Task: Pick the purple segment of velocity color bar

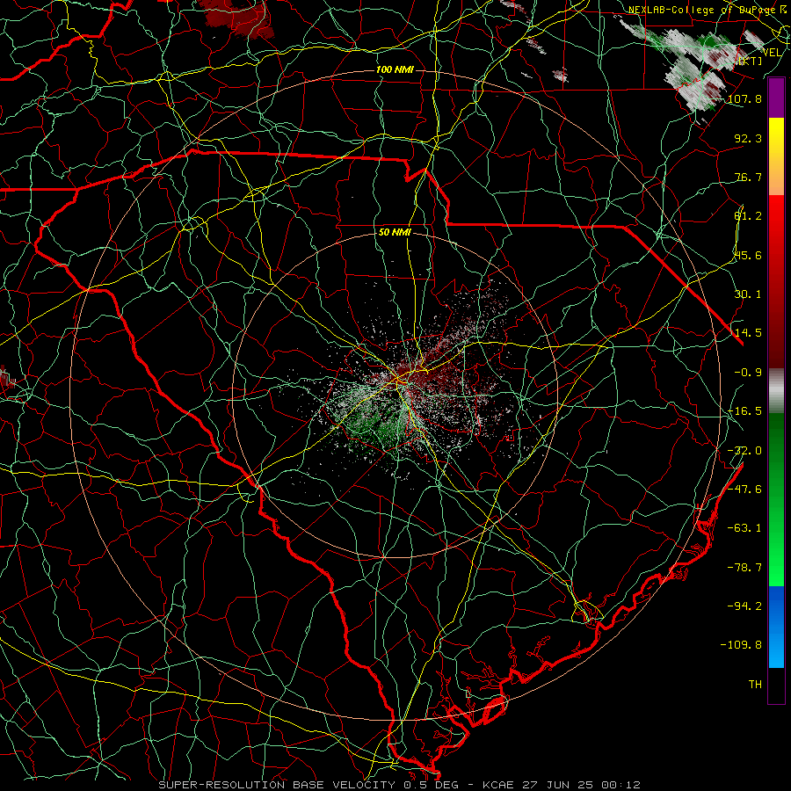Action: [x=776, y=98]
